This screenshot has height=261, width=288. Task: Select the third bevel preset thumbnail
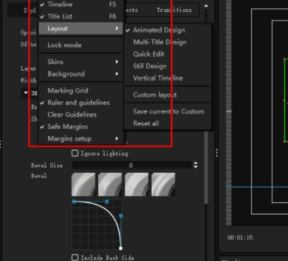coord(136,185)
